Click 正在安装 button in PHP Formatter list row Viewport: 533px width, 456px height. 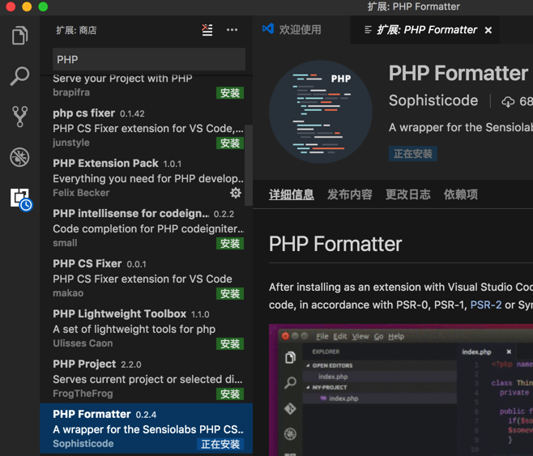pyautogui.click(x=220, y=444)
